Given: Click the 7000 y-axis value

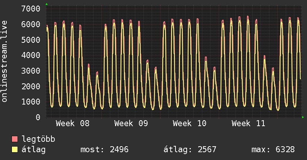Looking at the screenshot, I should click(x=31, y=8).
